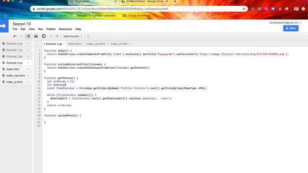Open current project's triggers clock icon
This screenshot has width=308, height=173.
click(44, 36)
